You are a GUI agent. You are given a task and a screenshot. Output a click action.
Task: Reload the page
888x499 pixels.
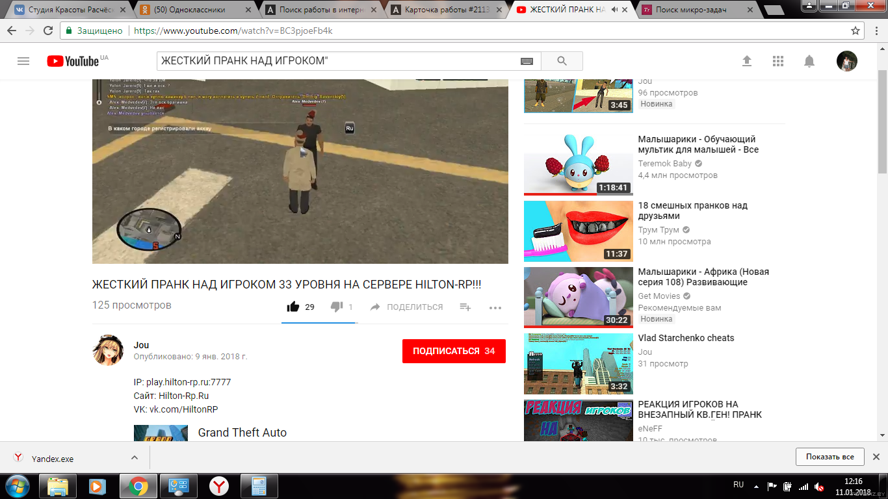coord(48,31)
